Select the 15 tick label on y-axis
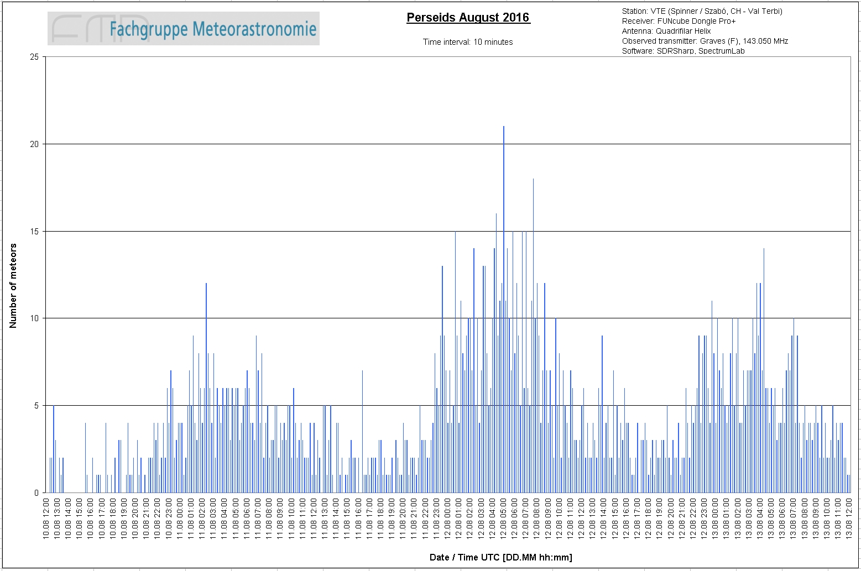 [34, 231]
